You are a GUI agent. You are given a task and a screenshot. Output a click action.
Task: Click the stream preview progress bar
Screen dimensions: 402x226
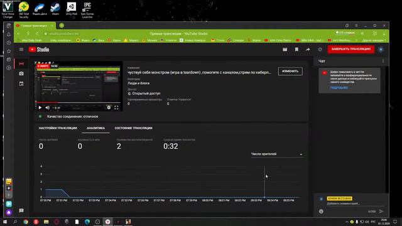tap(78, 102)
